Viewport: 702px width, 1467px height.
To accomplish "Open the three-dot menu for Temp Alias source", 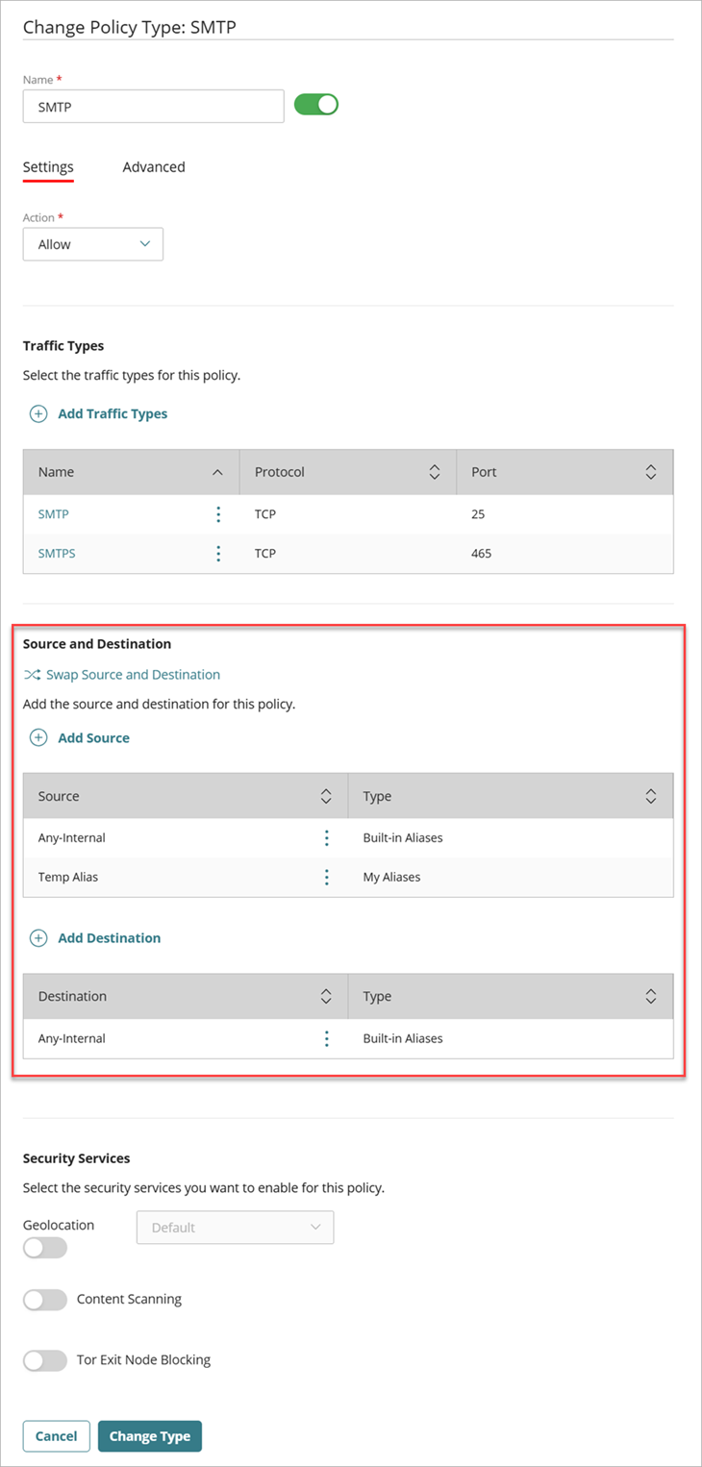I will point(327,877).
